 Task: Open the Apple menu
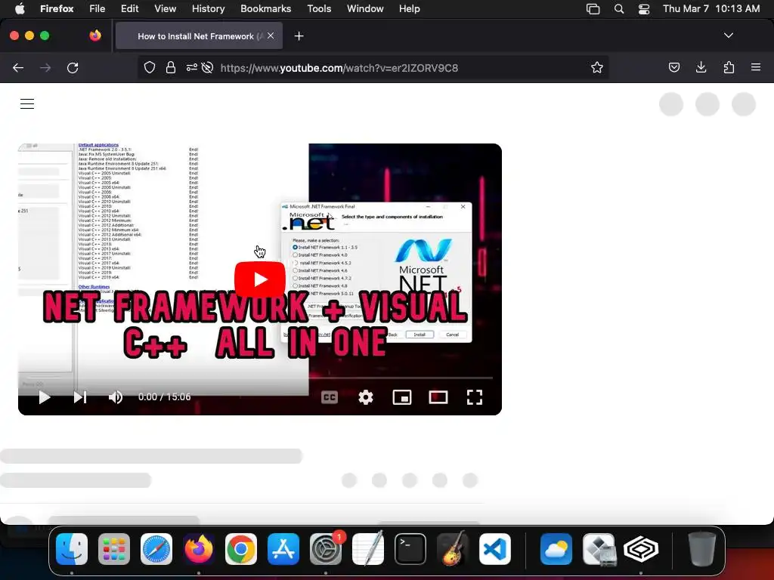(20, 8)
